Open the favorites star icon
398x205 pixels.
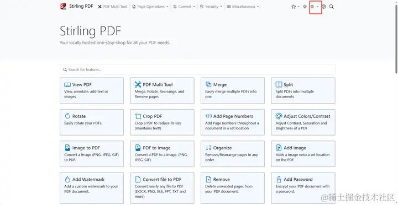coord(294,7)
